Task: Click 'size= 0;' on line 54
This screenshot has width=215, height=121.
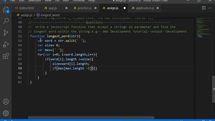Action: pyautogui.click(x=52, y=45)
